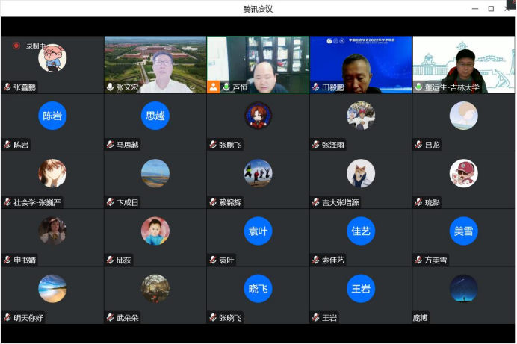Click the muted mic icon beside 马思越
This screenshot has height=344, width=517.
[x=111, y=145]
